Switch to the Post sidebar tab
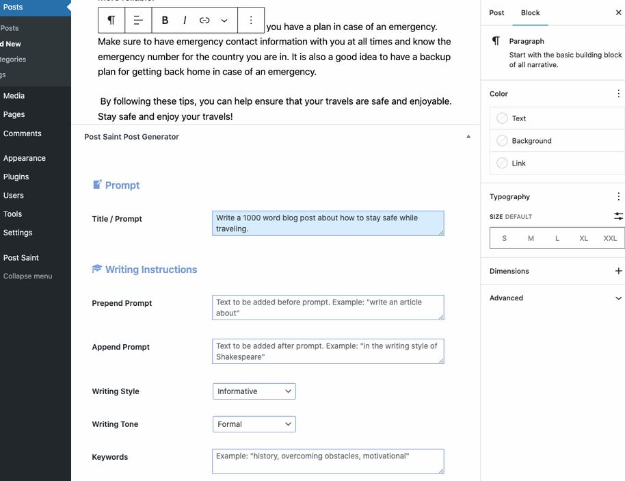The image size is (625, 481). 497,12
